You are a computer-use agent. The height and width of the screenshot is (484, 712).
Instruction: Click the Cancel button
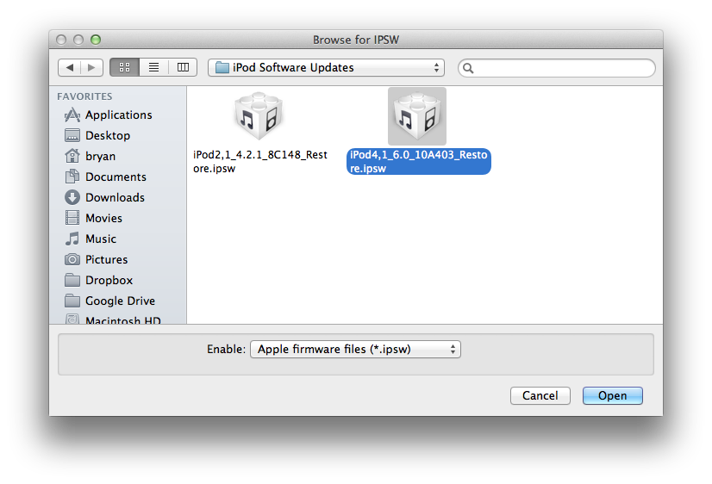540,395
